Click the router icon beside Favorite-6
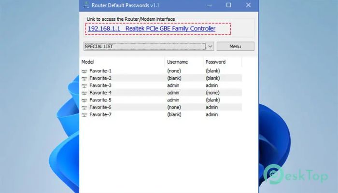This screenshot has height=193, width=338. coord(84,108)
